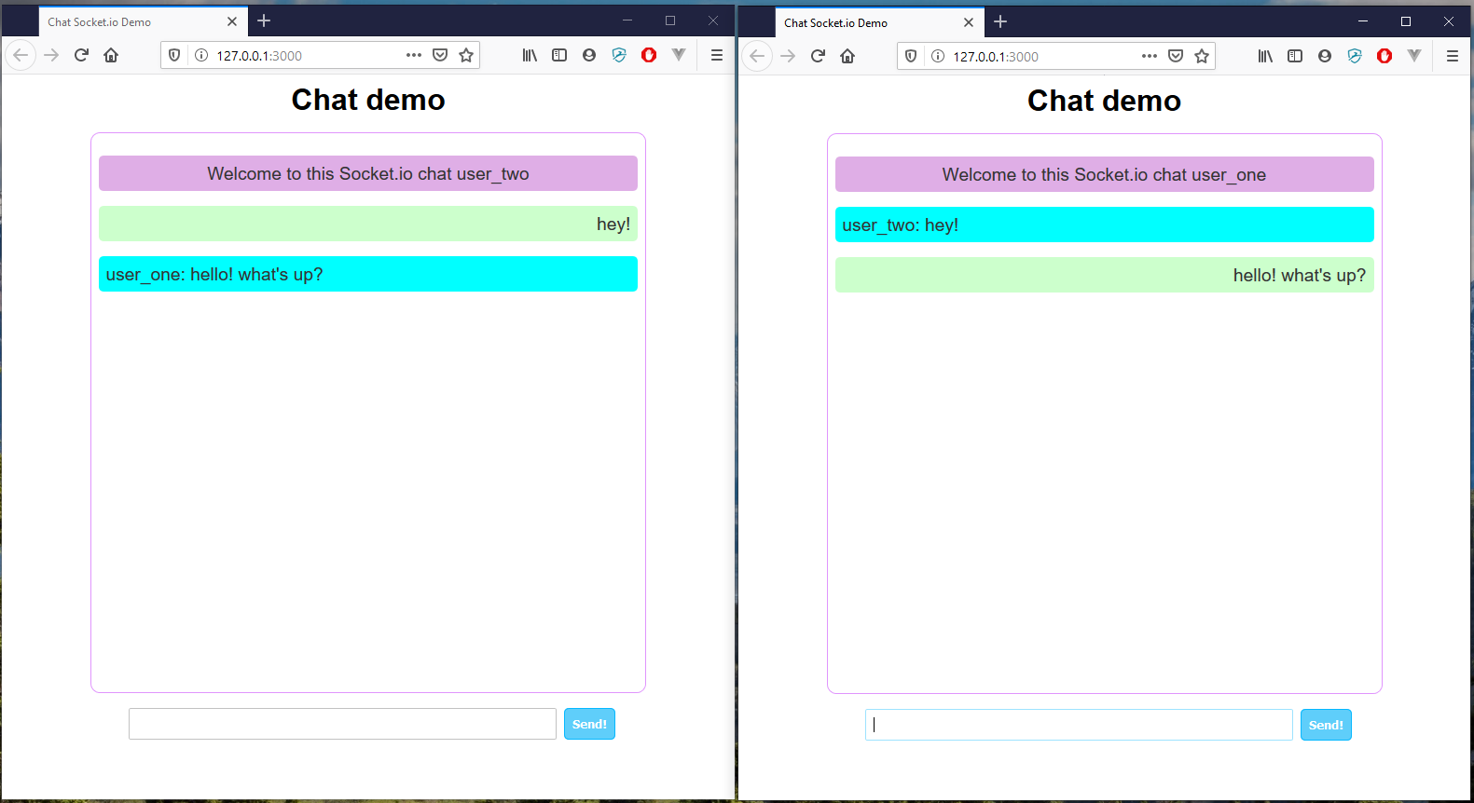Image resolution: width=1474 pixels, height=803 pixels.
Task: Click cyan 'user_two: hey!' message bubble
Action: (x=1104, y=225)
